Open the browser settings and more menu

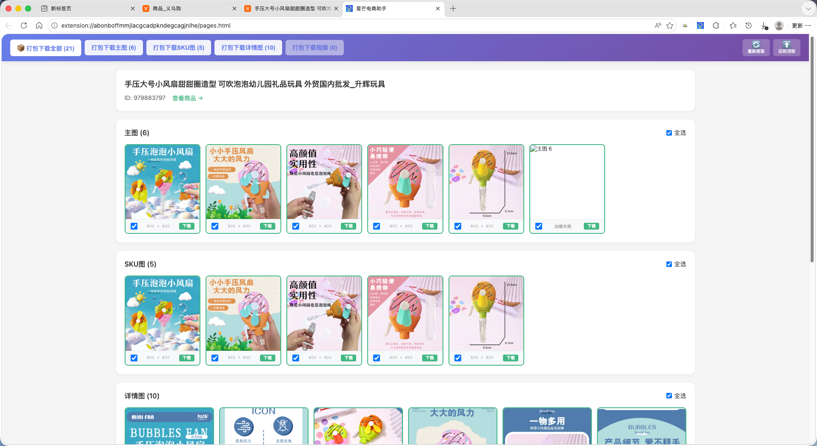[x=808, y=26]
